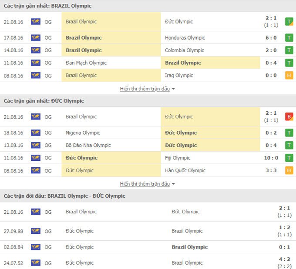The height and width of the screenshot is (269, 296).
Task: Expand more Đức Olympic matches via Hiển thị thêm trận đấu
Action: (145, 184)
